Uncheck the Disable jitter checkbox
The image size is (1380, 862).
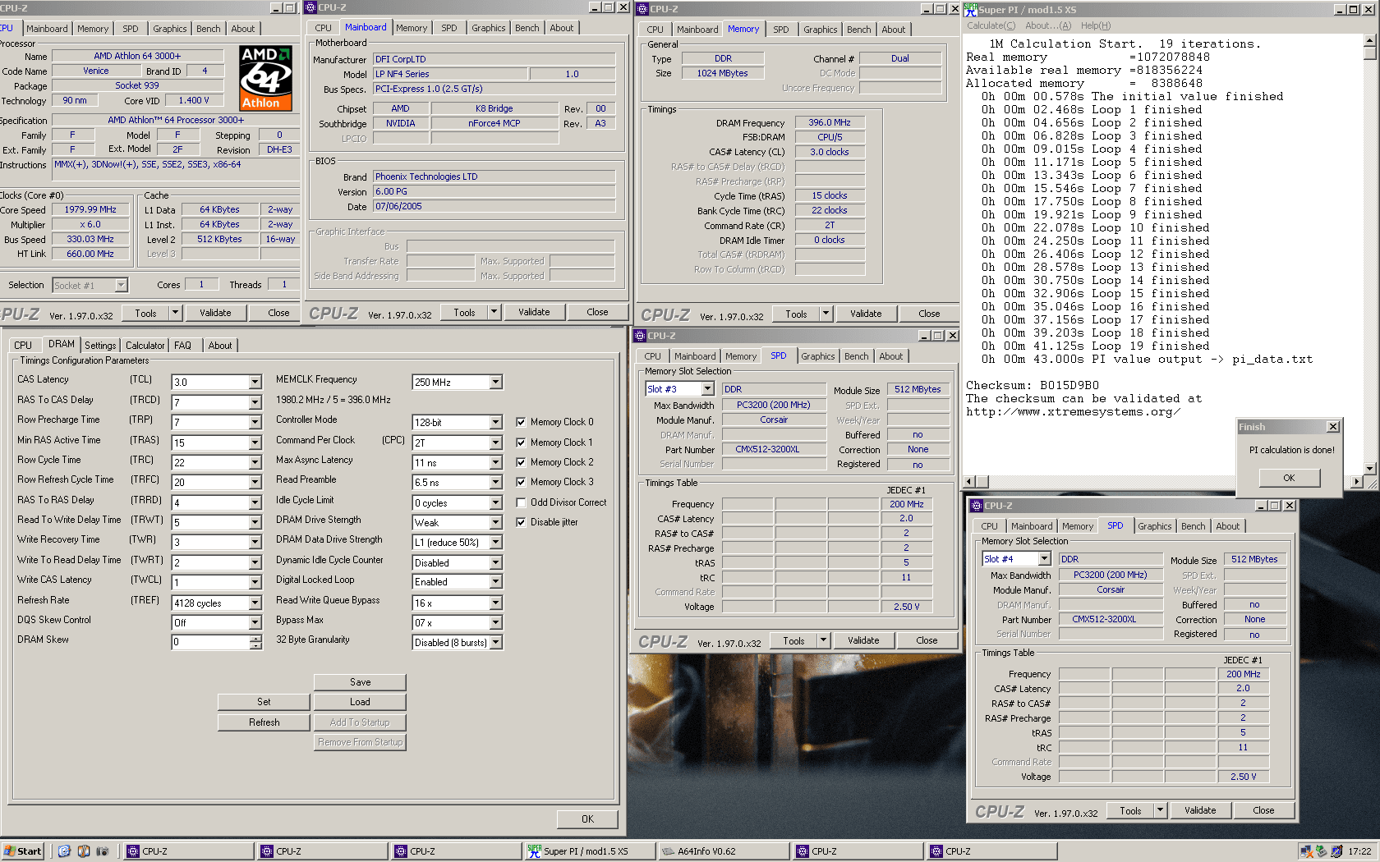[521, 522]
